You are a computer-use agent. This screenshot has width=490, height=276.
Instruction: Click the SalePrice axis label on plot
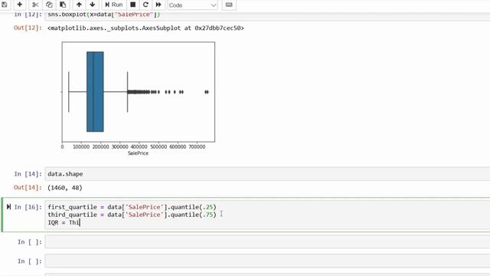(138, 153)
